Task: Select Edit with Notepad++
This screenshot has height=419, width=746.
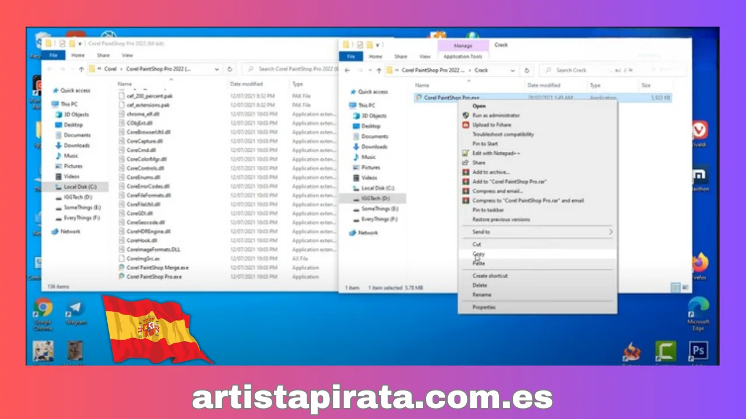Action: (496, 153)
